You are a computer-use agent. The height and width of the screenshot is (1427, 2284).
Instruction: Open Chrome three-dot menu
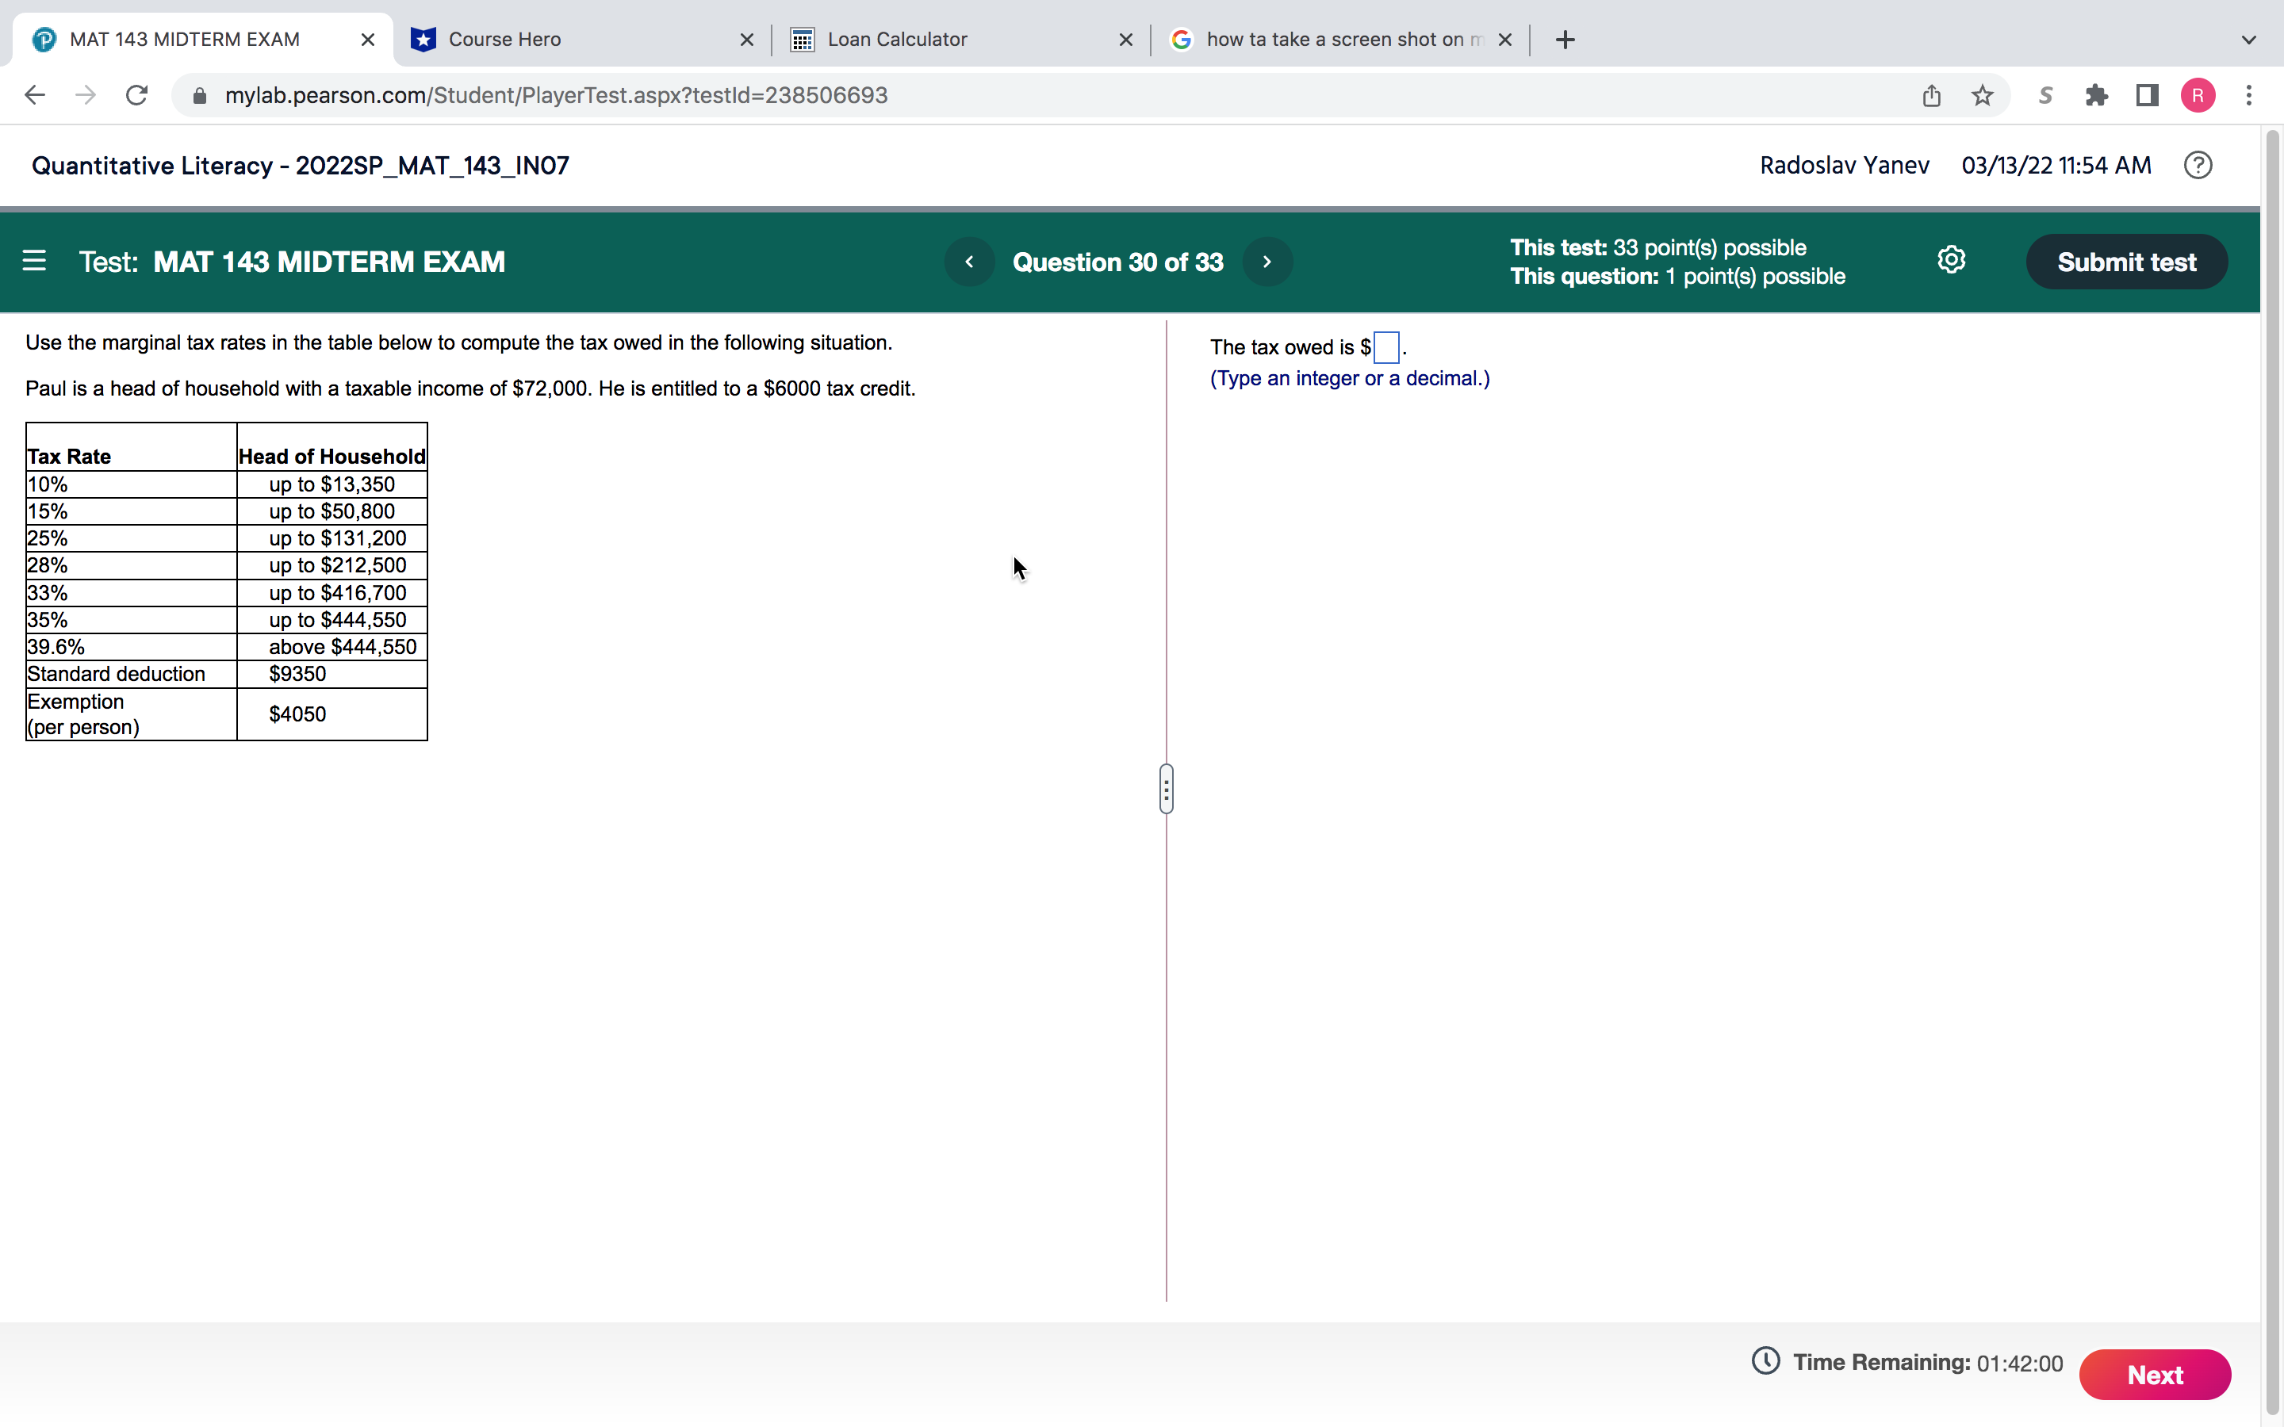pyautogui.click(x=2249, y=95)
